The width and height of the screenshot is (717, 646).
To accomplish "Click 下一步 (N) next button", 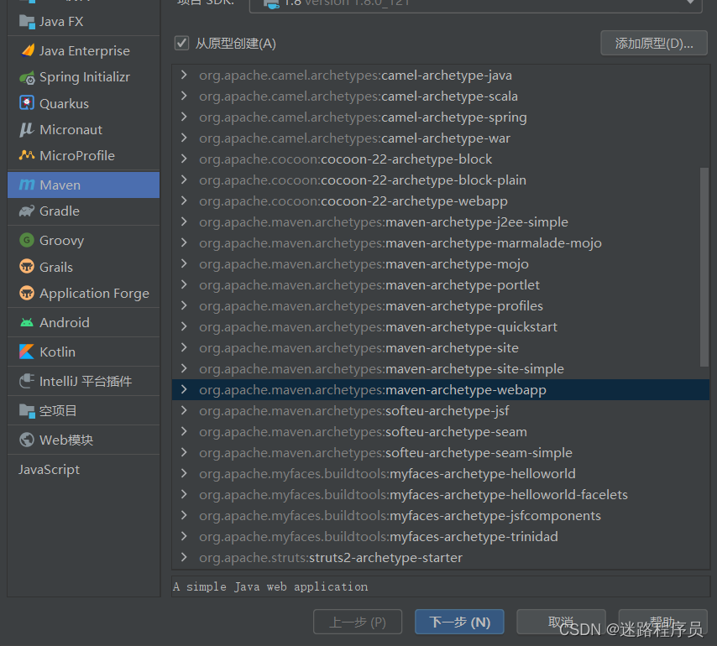I will (x=459, y=622).
